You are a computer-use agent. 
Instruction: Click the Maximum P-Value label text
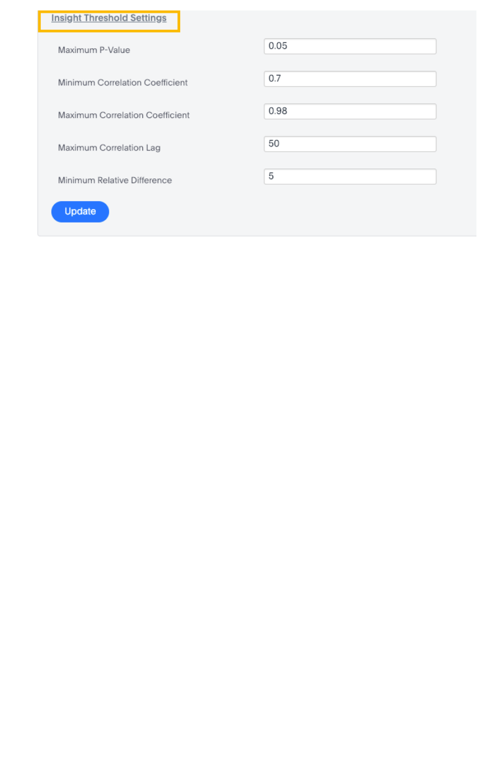pos(94,50)
